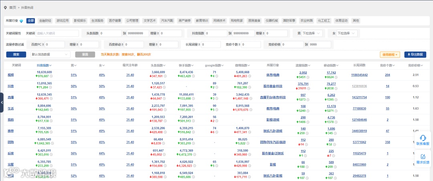Screen dimensions: 433x181
Task: Click clock icon beside 976,687 in 视频 row
Action: pyautogui.click(x=51, y=76)
